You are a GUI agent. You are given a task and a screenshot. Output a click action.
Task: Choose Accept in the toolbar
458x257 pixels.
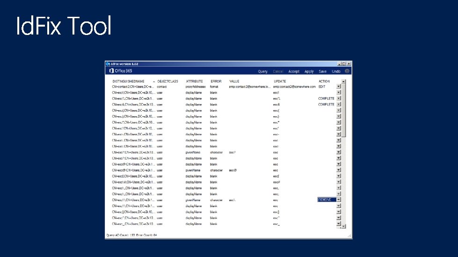pyautogui.click(x=294, y=71)
